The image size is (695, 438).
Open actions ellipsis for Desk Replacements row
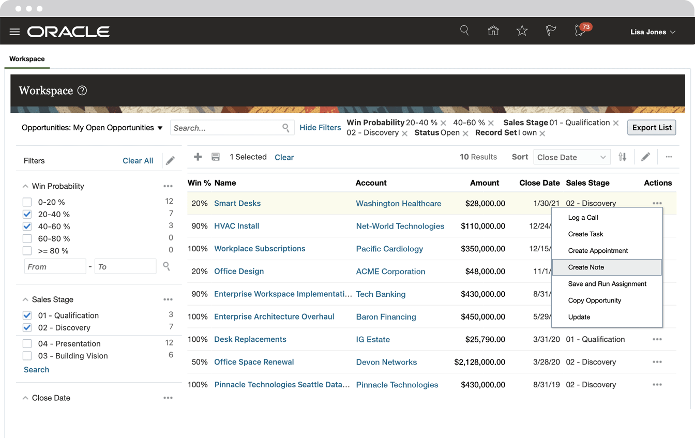657,339
